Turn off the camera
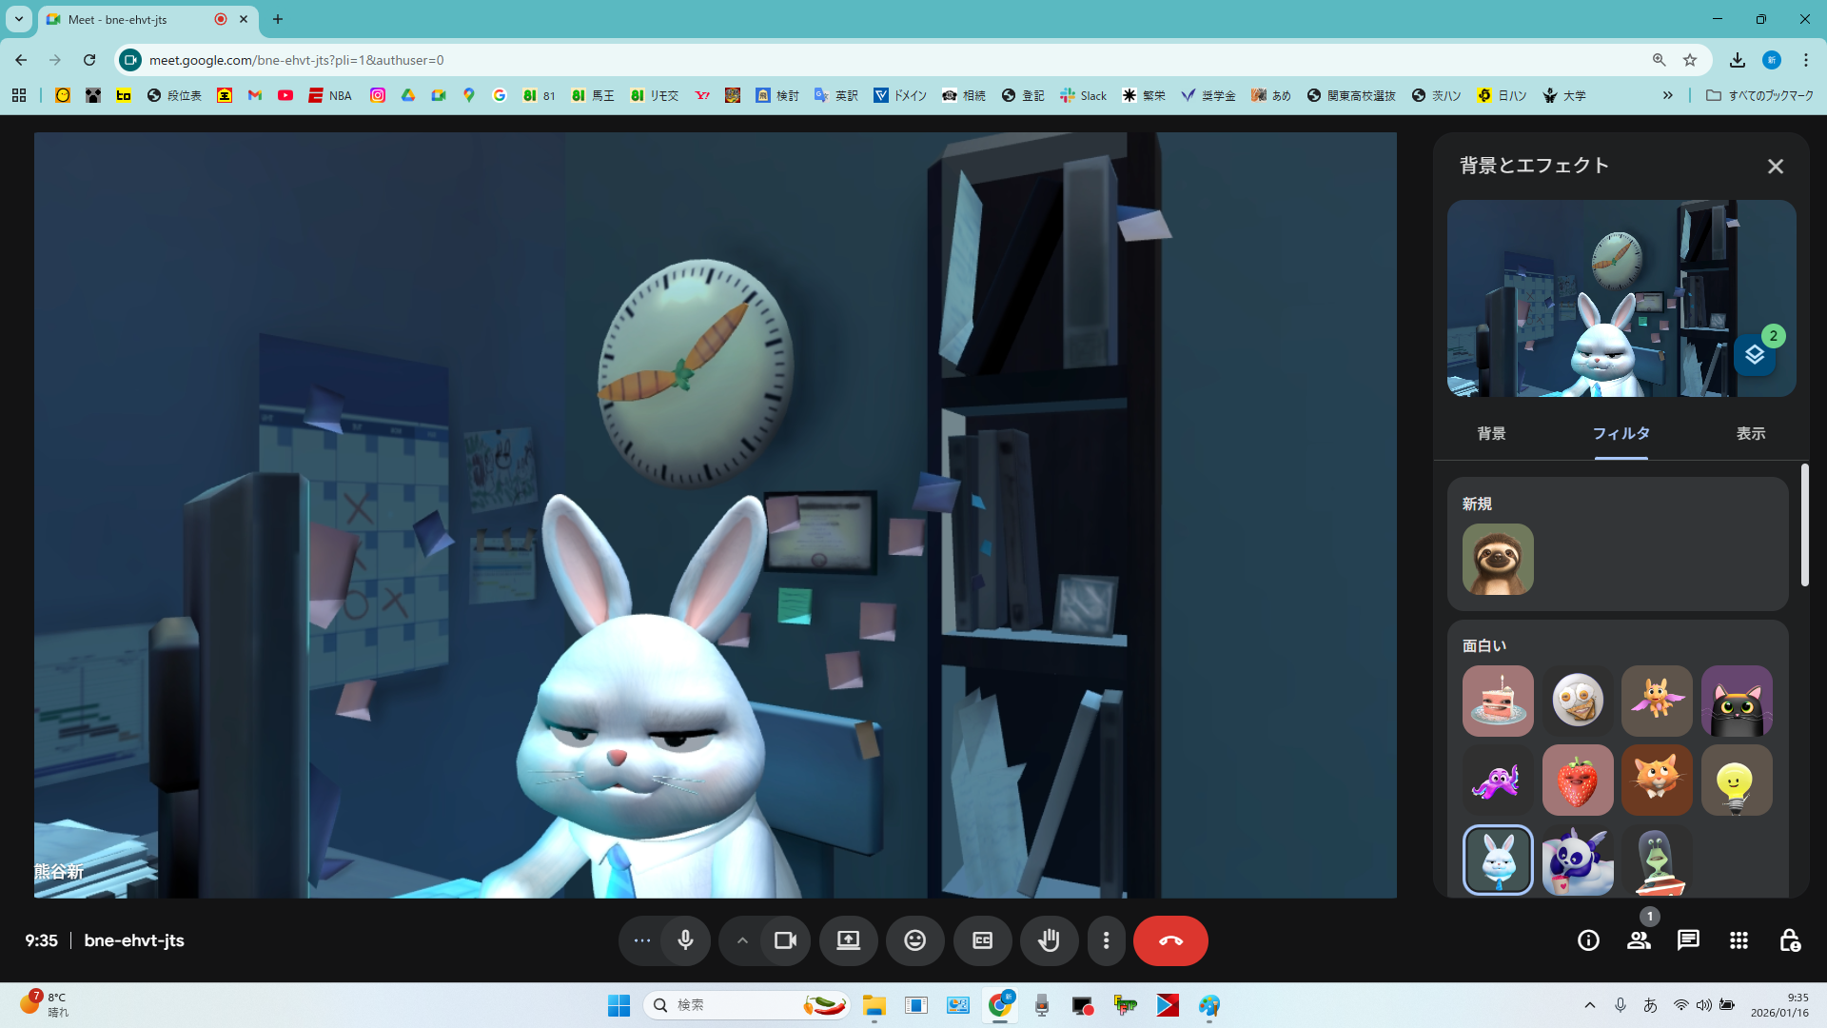1827x1028 pixels. click(x=785, y=940)
